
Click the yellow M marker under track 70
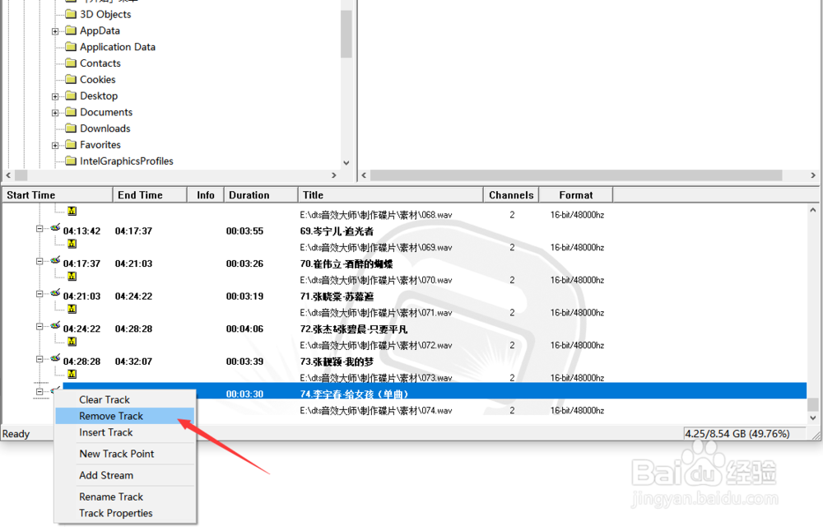point(72,276)
